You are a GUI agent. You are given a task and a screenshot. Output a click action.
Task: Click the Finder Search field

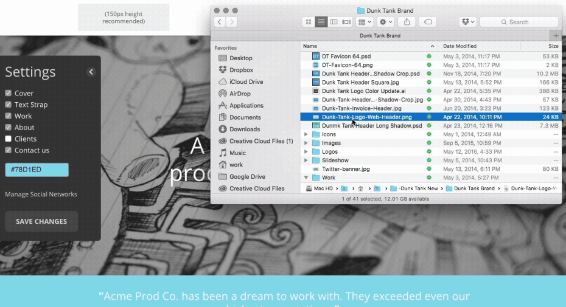click(519, 22)
